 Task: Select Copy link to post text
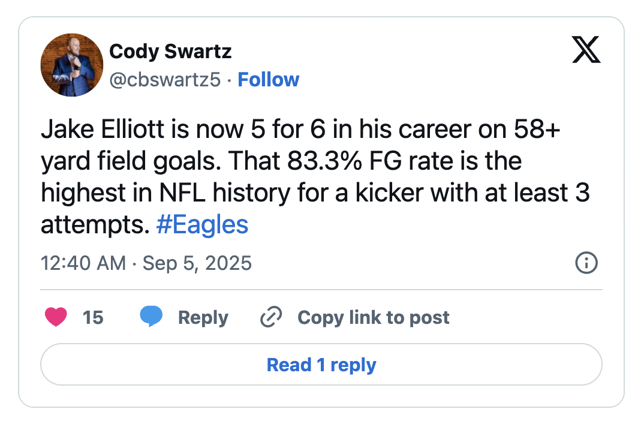(373, 317)
